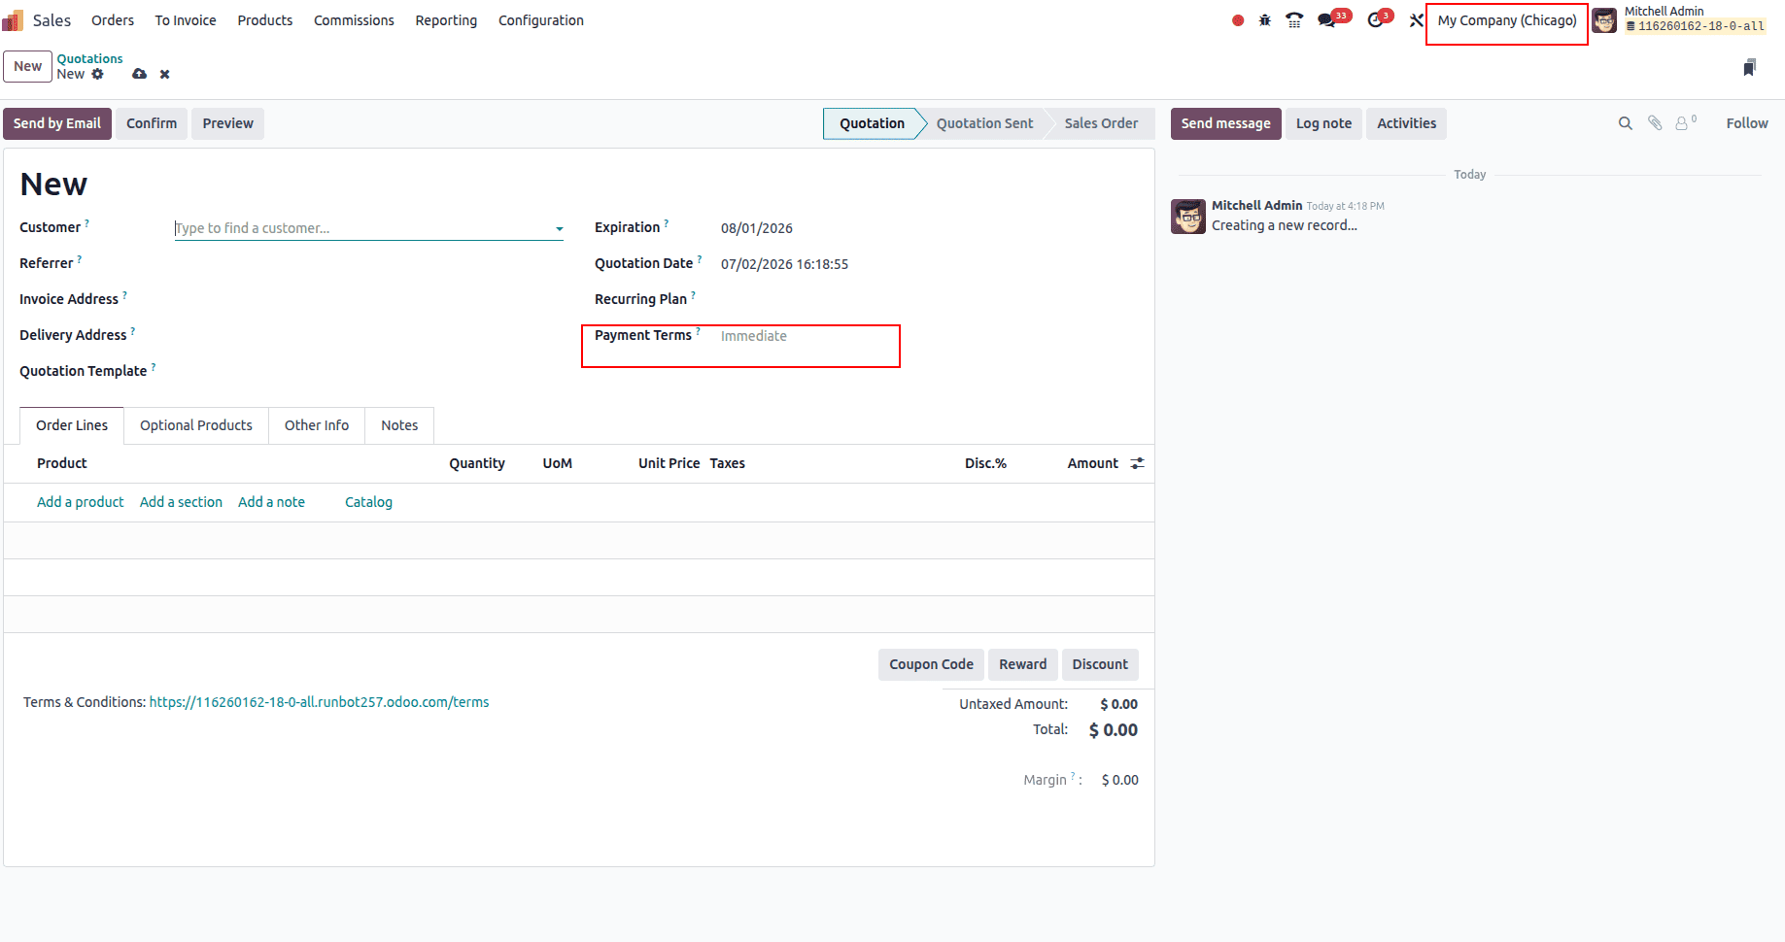
Task: Search messages with magnifier icon in chatter
Action: [1625, 123]
